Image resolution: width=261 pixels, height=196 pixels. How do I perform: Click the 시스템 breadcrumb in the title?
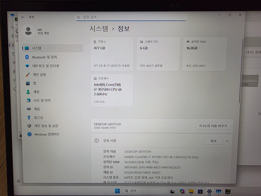point(99,29)
